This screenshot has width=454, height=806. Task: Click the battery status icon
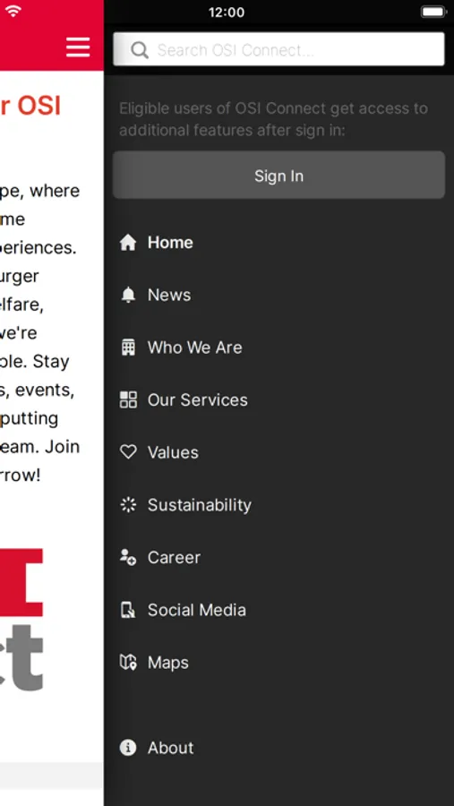[x=433, y=12]
